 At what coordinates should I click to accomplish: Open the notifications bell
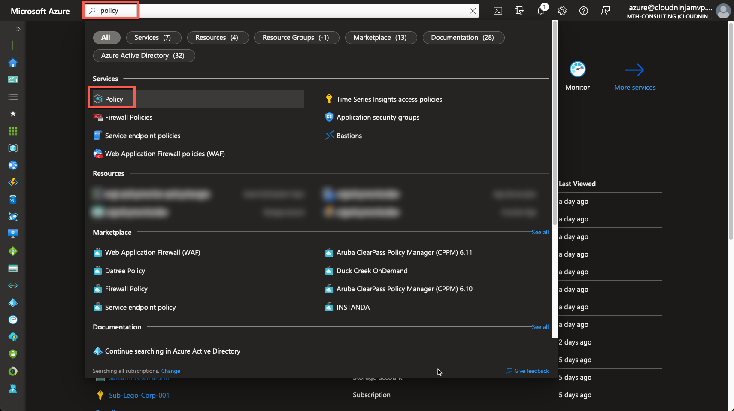pyautogui.click(x=541, y=11)
